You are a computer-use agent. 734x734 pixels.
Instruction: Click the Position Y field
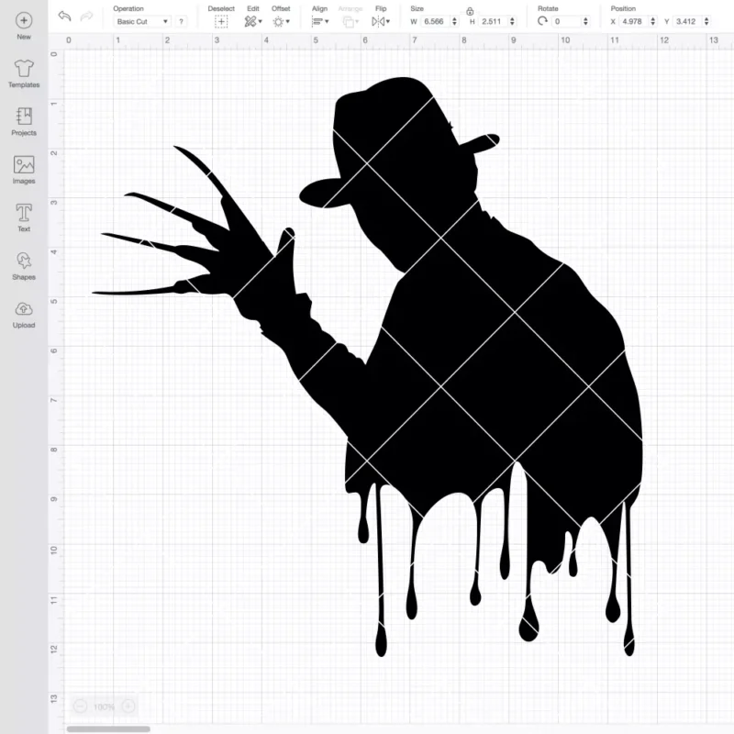[x=687, y=21]
